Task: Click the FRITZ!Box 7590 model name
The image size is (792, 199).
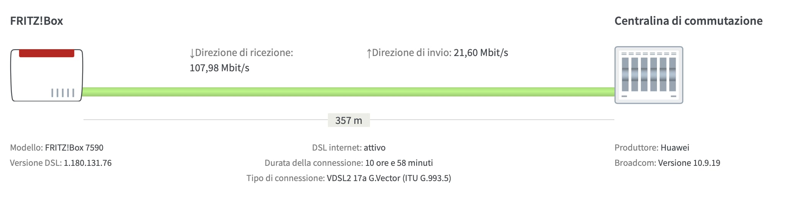Action: 74,148
